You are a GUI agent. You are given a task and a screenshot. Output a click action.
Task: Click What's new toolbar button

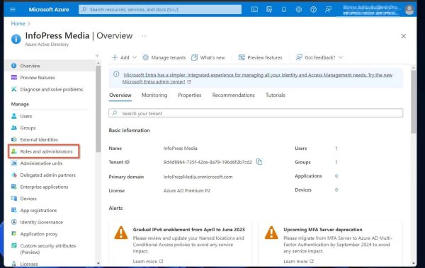[208, 57]
